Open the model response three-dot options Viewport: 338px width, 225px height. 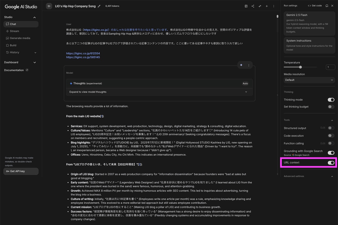(x=249, y=65)
